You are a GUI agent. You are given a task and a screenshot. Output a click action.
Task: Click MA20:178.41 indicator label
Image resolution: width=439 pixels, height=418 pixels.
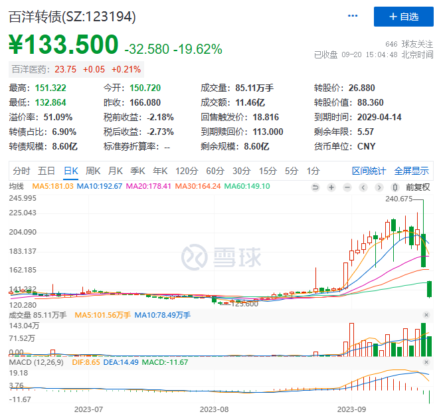point(148,186)
